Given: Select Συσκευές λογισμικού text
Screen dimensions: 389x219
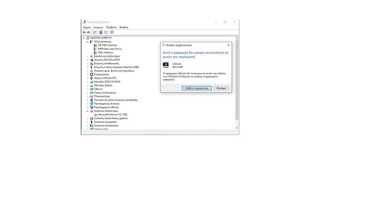Looking at the screenshot, I should (x=105, y=122).
